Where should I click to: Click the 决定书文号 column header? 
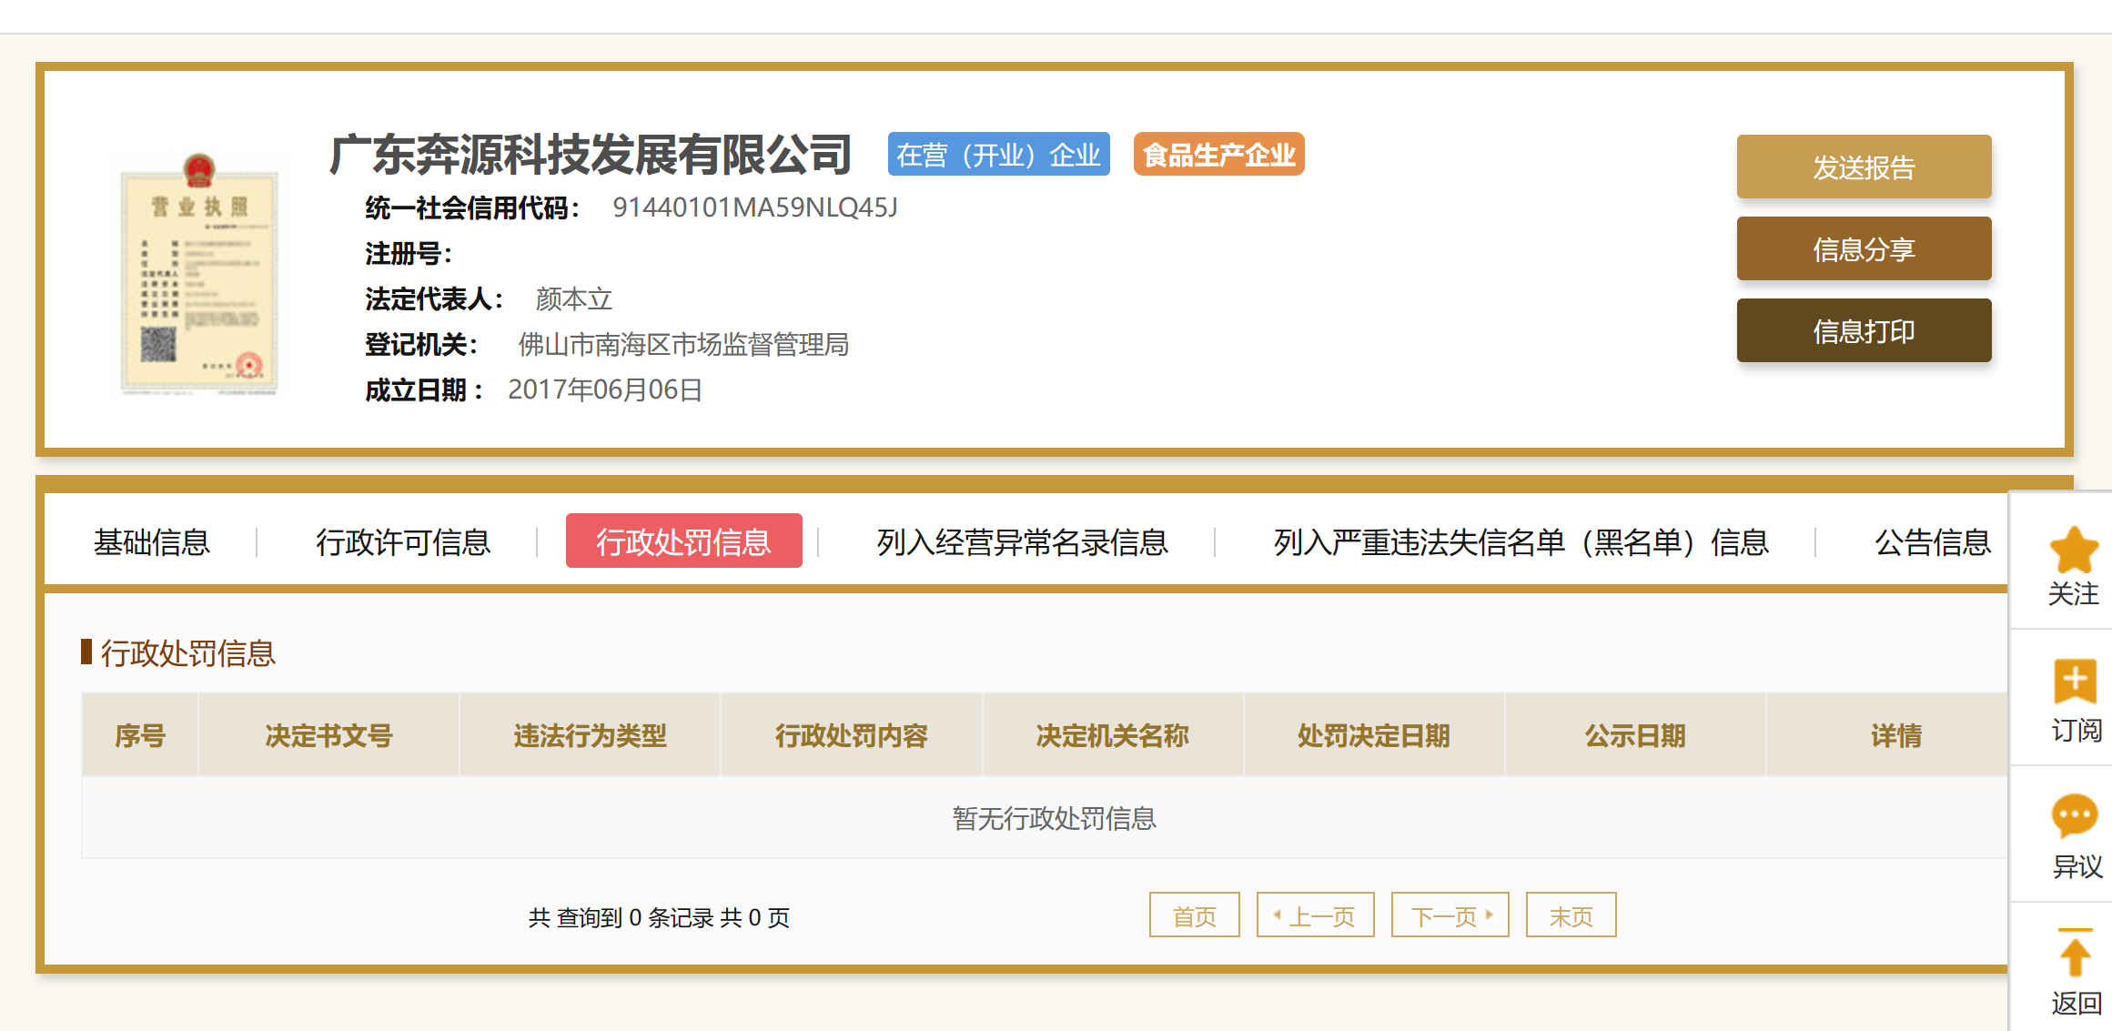[x=328, y=735]
